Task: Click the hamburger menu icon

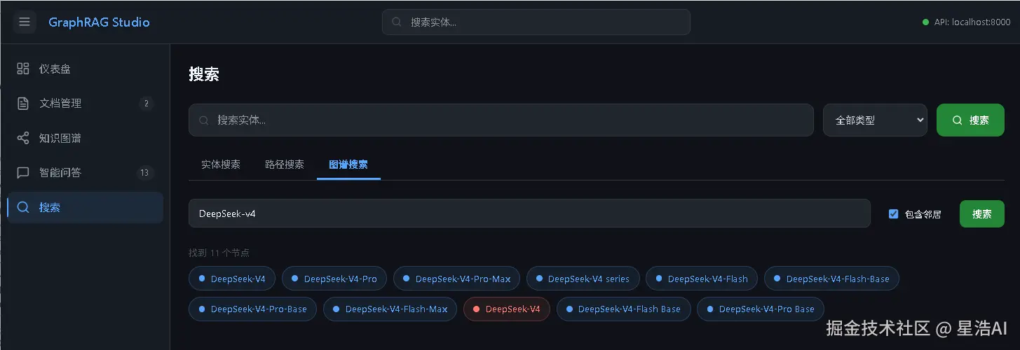Action: (x=25, y=22)
